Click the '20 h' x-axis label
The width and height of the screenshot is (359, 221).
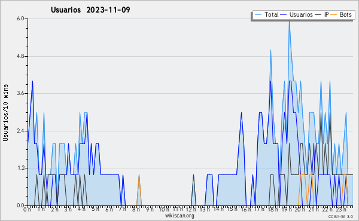300,210
